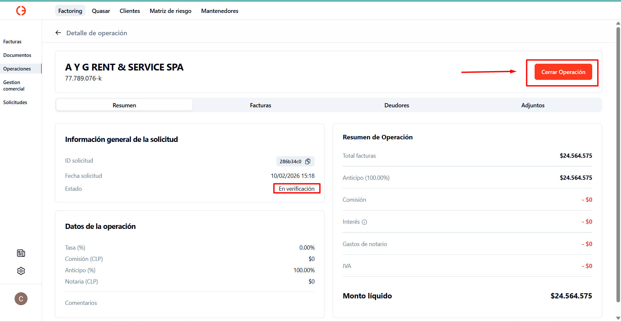Select the Resumen tab
Image resolution: width=621 pixels, height=322 pixels.
point(124,105)
